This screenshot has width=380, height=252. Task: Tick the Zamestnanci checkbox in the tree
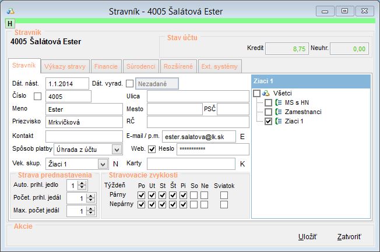tap(268, 112)
